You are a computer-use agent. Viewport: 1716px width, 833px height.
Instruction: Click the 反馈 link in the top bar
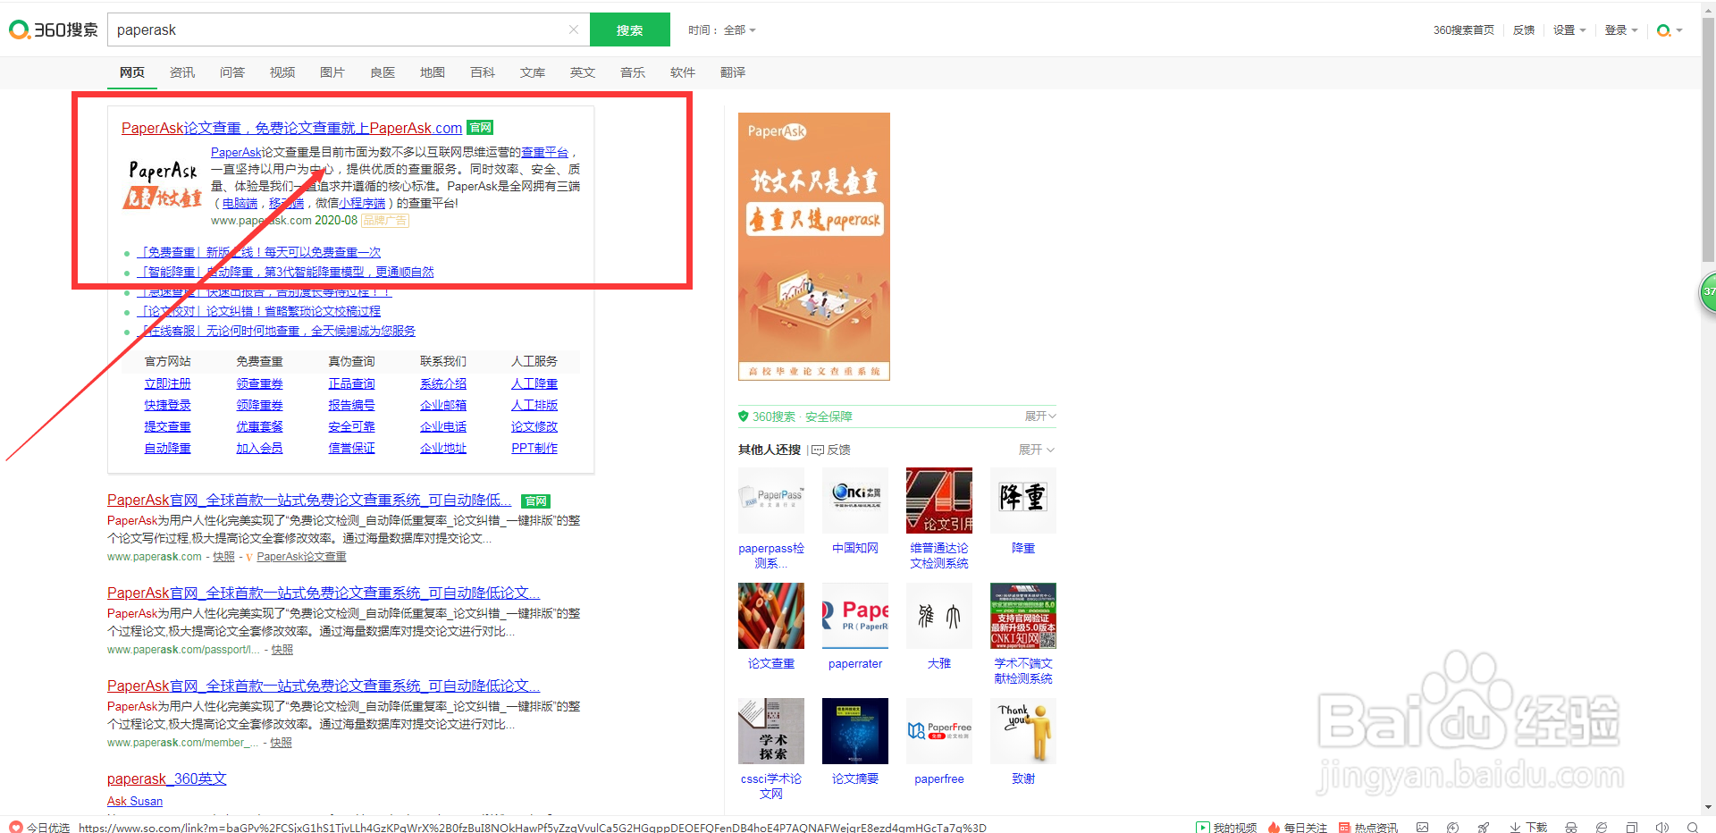tap(1524, 30)
